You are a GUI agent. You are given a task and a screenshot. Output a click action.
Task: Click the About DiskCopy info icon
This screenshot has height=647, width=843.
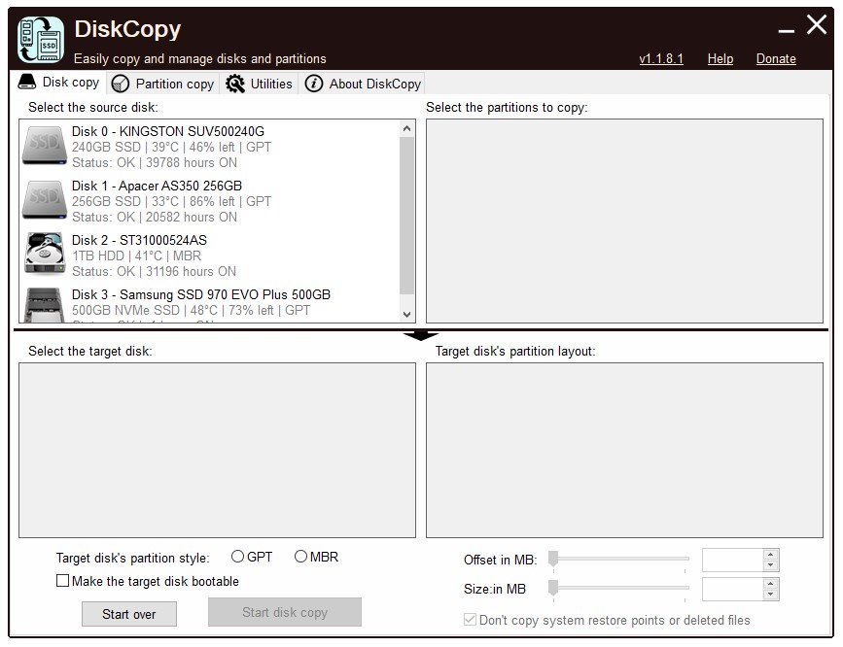coord(313,83)
